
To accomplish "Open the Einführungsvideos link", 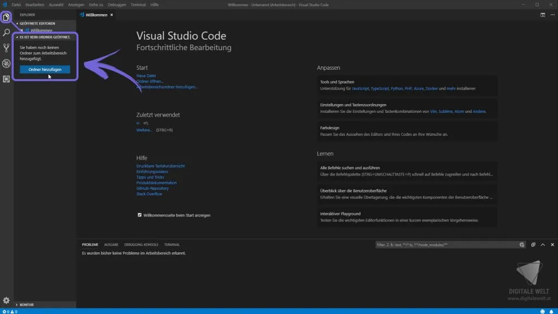I will [x=153, y=172].
